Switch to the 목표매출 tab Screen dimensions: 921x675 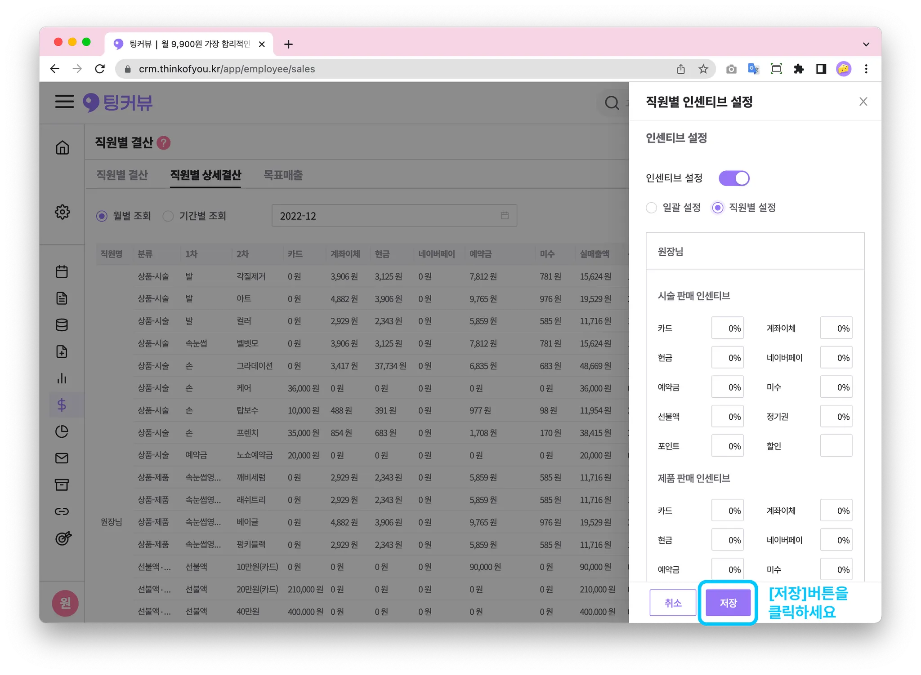[283, 175]
